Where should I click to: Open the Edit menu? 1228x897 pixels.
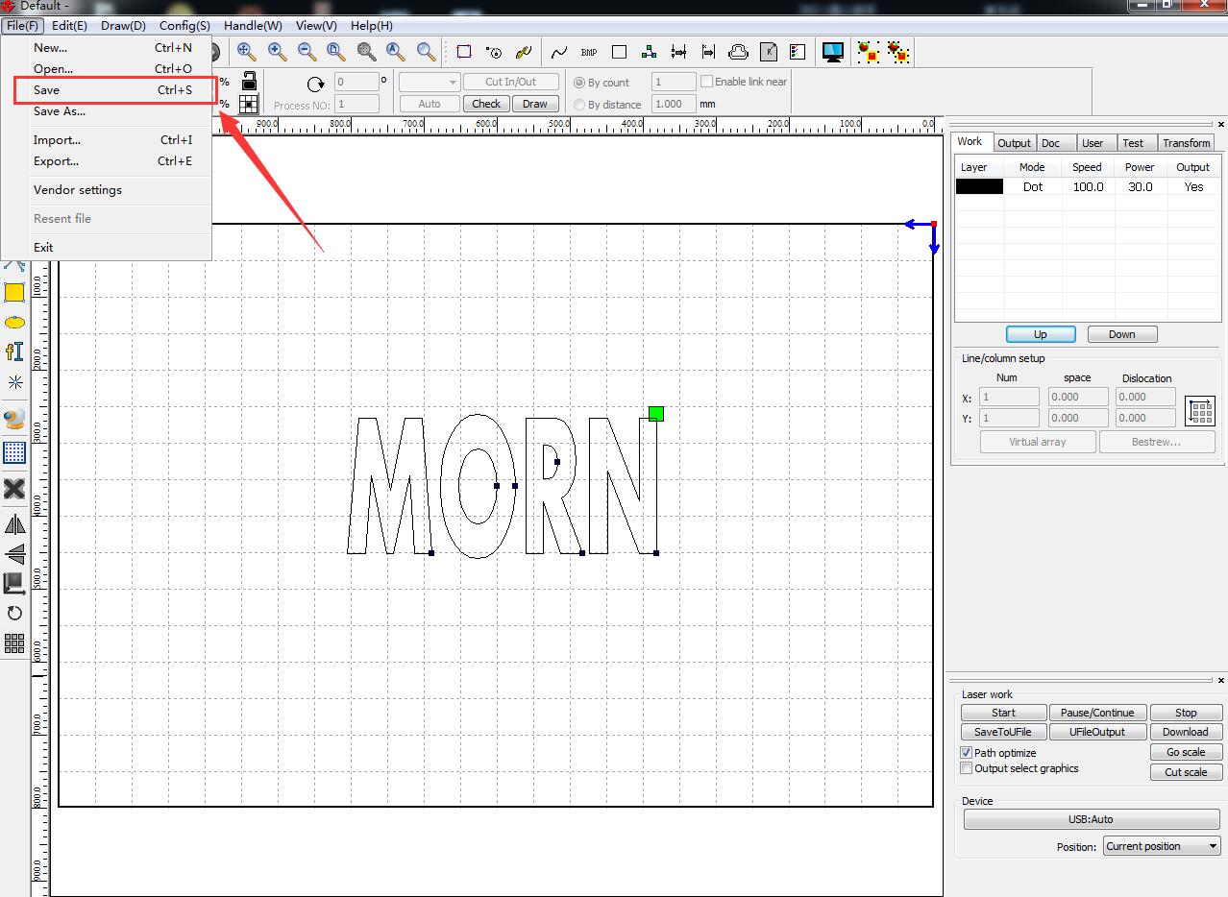(69, 26)
